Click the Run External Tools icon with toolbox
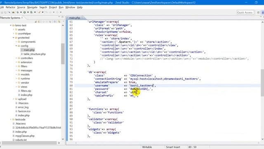 click(31, 12)
